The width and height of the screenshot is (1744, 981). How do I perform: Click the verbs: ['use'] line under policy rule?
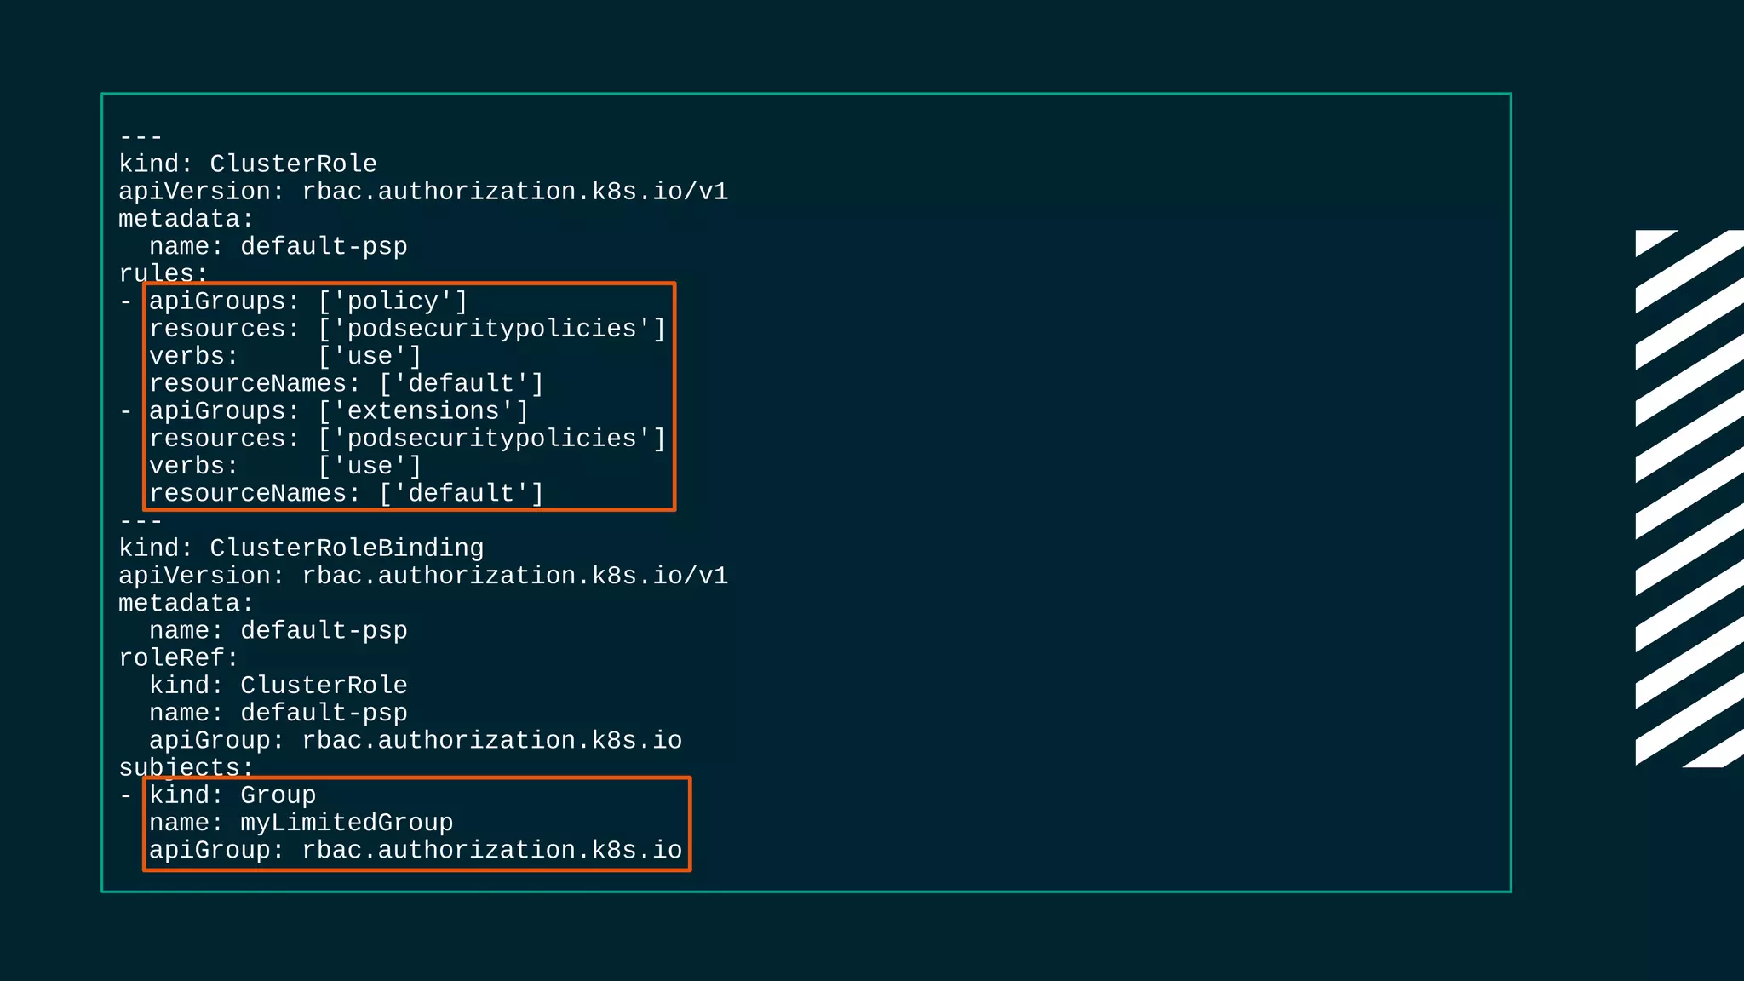(285, 356)
